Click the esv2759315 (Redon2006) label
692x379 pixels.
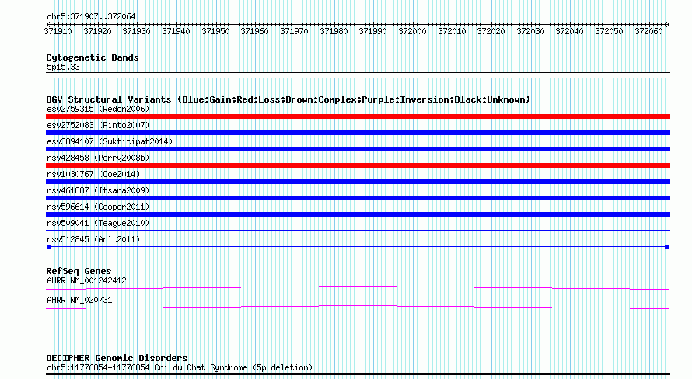(x=98, y=109)
